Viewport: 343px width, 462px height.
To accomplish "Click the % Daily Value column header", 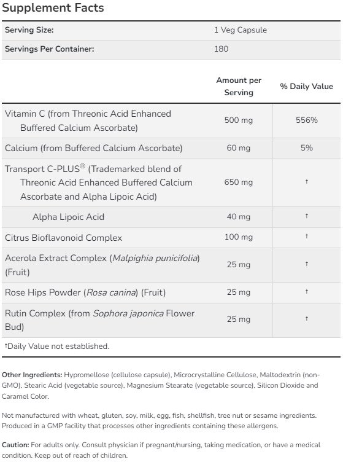I will (x=307, y=87).
